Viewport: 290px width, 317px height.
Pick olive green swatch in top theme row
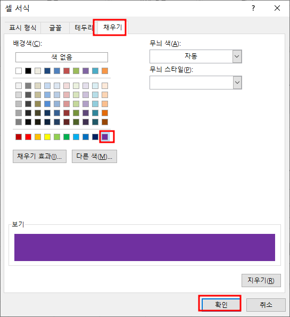76,71
